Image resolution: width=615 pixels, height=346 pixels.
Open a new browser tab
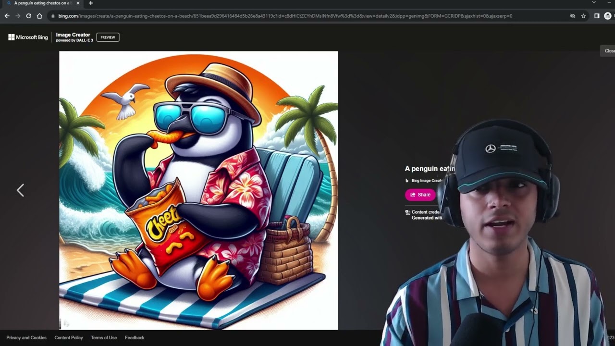pyautogui.click(x=90, y=3)
